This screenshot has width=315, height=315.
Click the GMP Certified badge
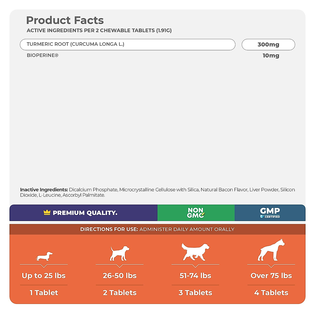pos(270,213)
